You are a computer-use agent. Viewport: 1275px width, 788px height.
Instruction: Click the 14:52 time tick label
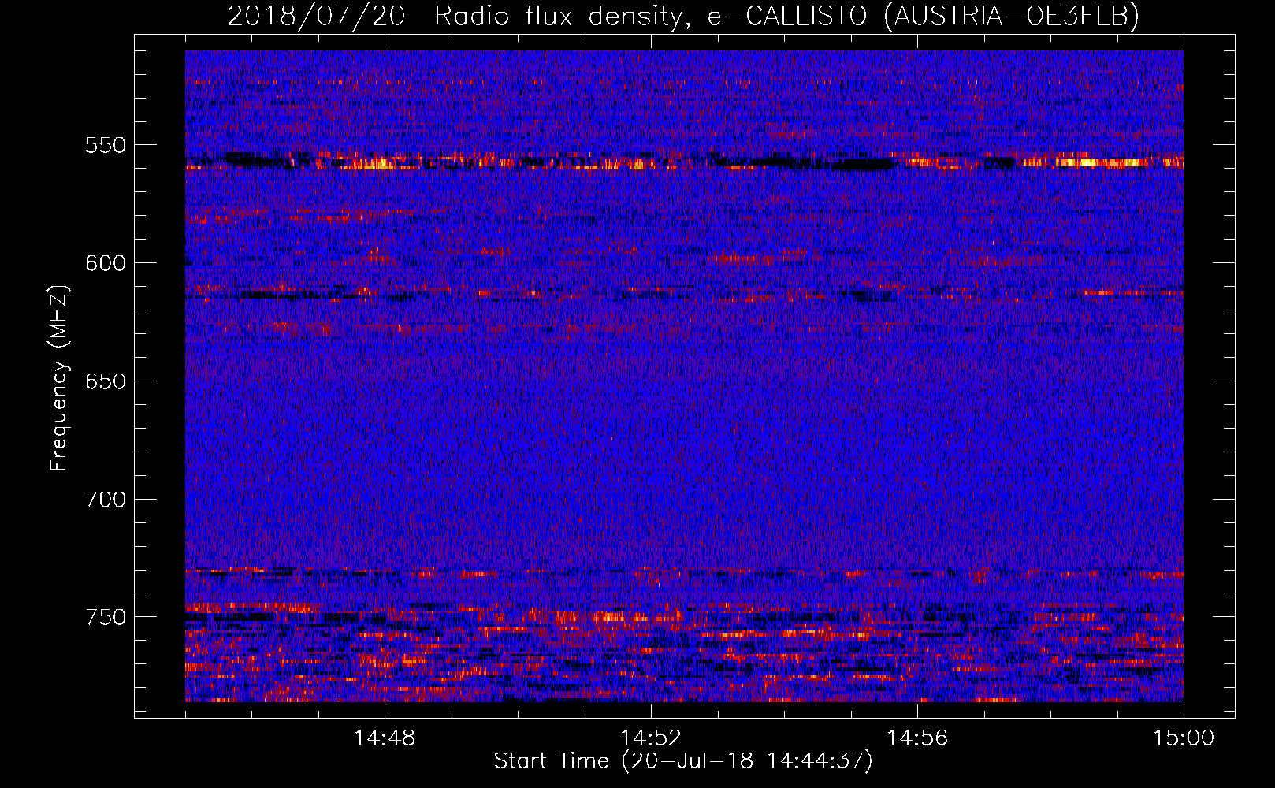651,738
